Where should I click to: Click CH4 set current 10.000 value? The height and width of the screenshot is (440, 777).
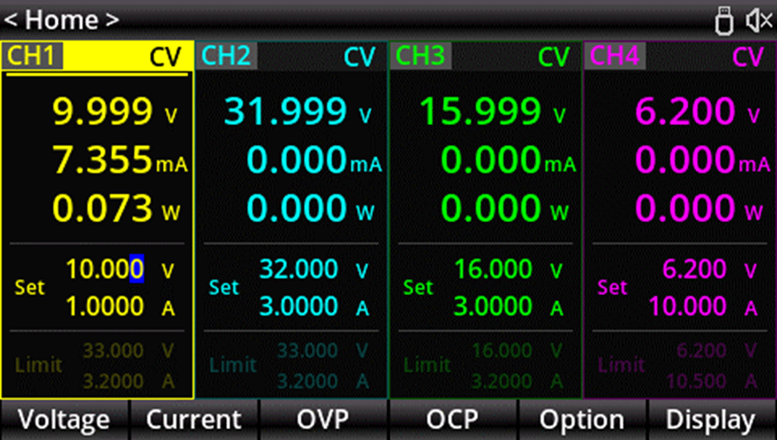tap(687, 306)
